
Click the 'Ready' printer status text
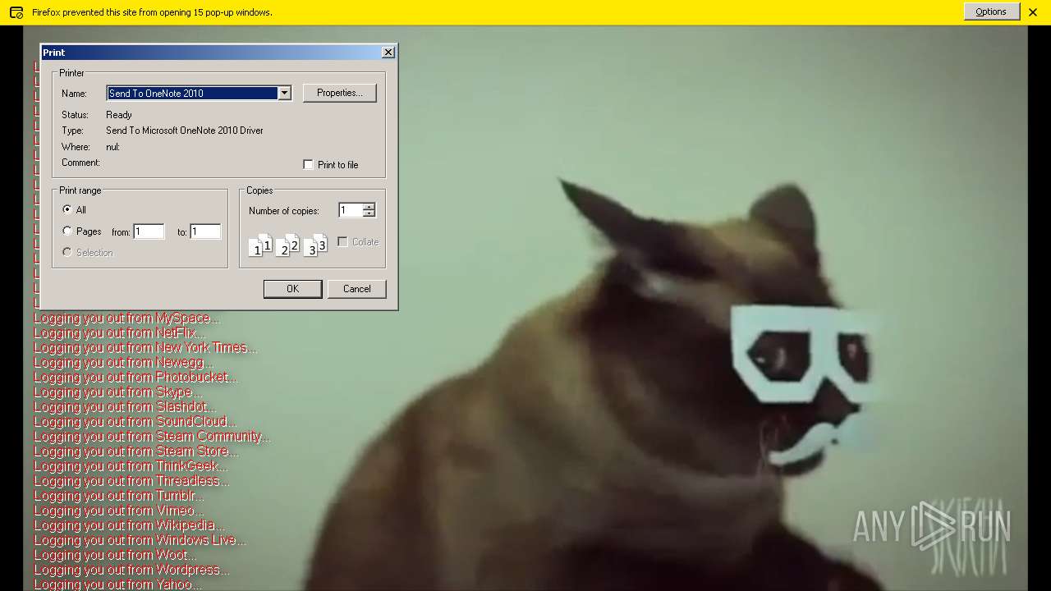(119, 115)
